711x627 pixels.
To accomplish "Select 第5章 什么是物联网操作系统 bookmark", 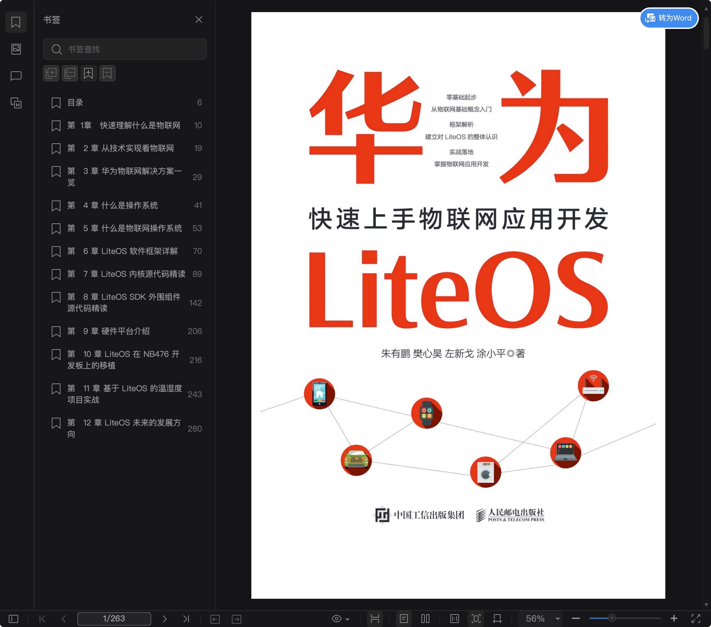I will (x=125, y=228).
